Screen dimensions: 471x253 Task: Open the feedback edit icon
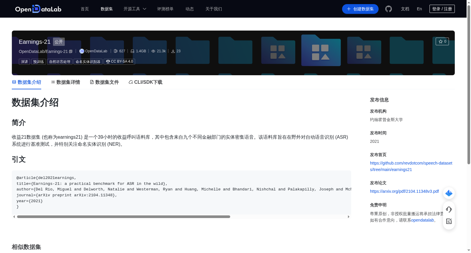(449, 221)
